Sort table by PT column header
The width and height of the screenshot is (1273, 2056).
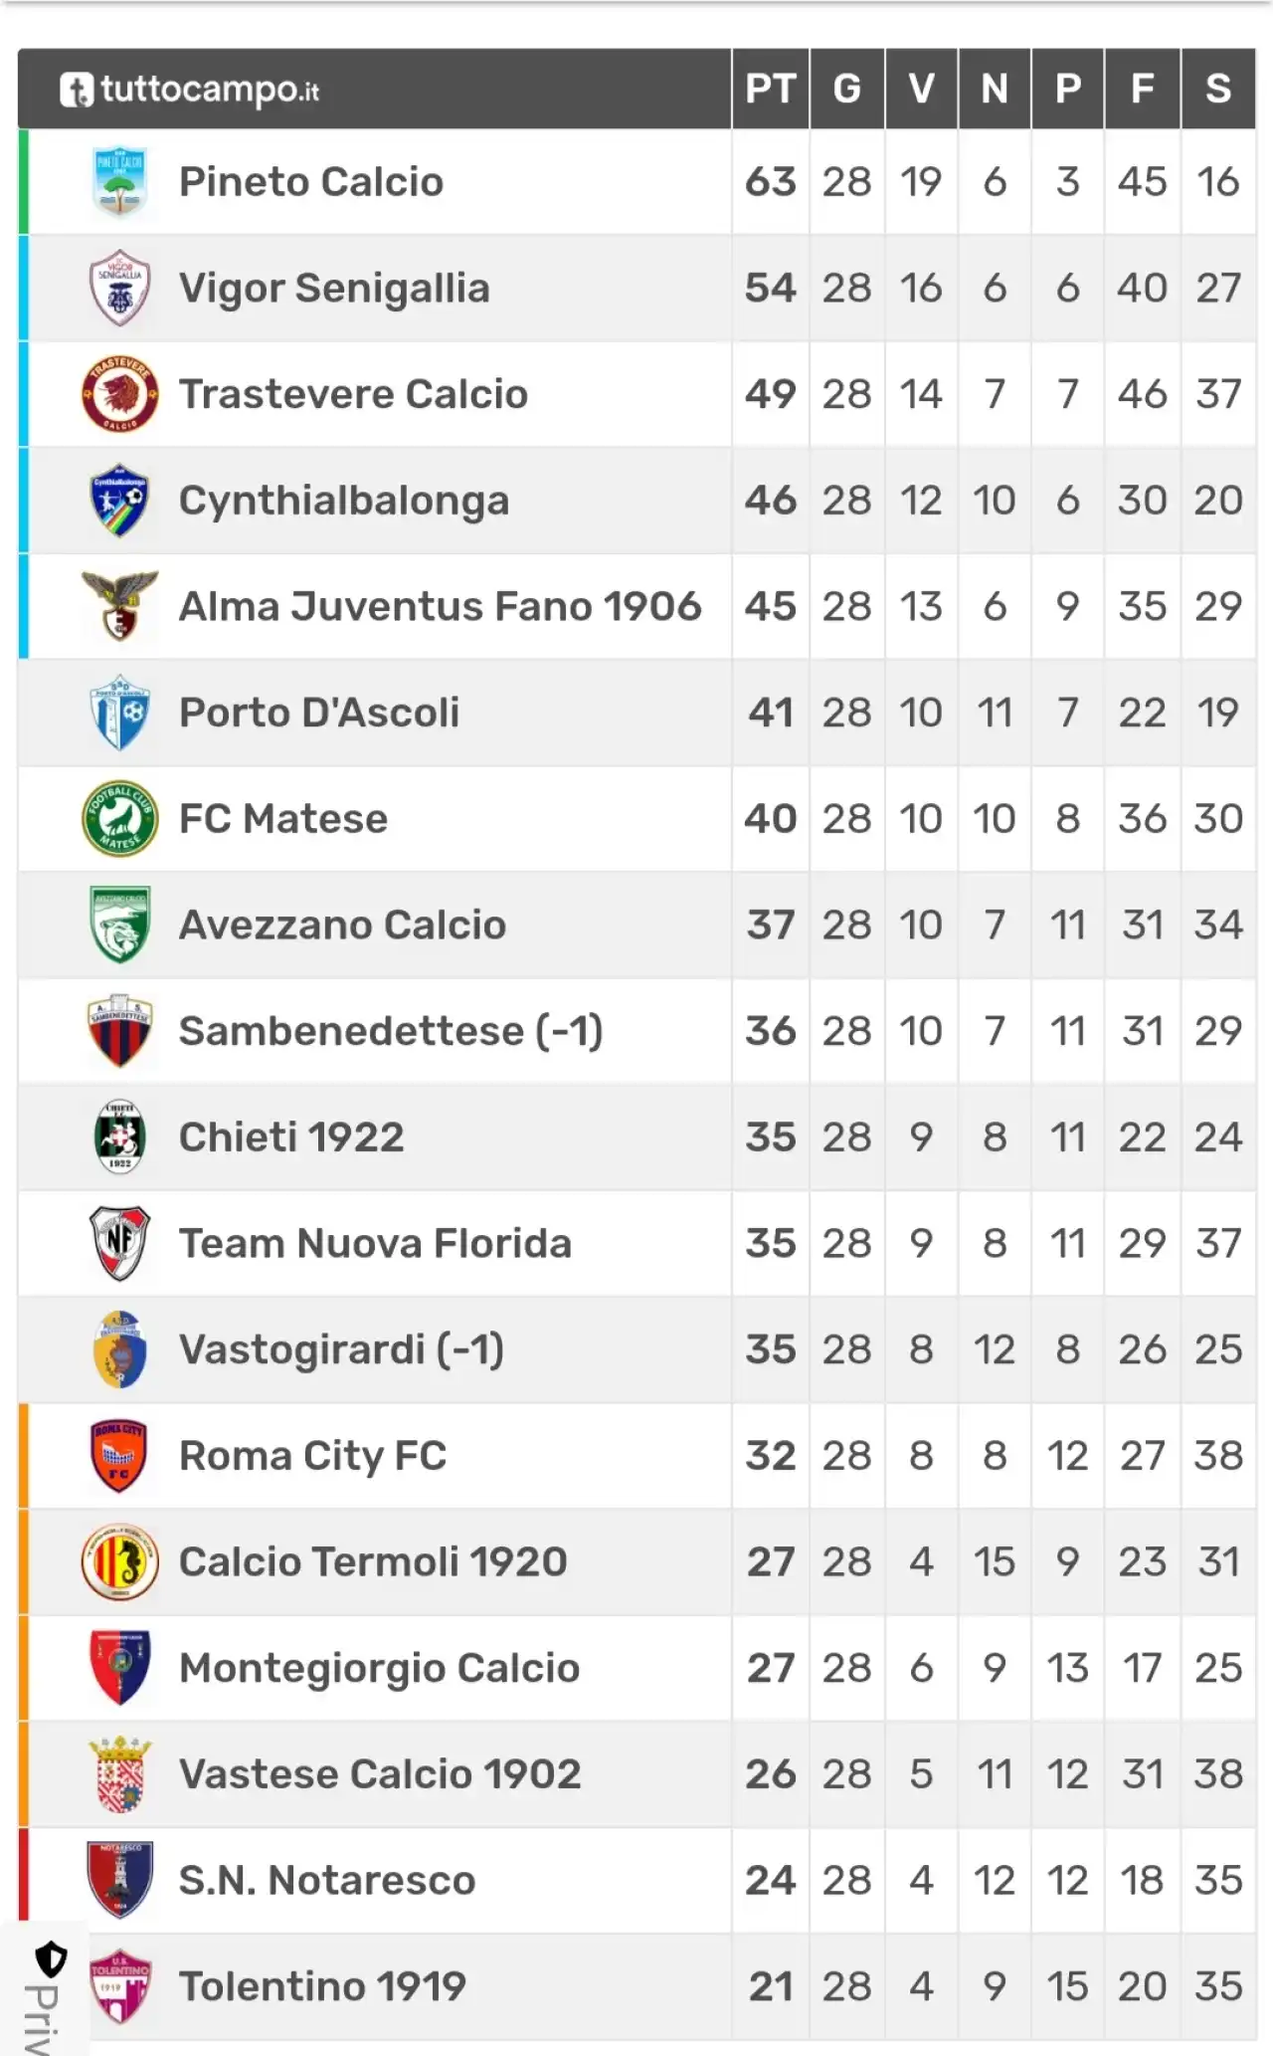click(771, 89)
